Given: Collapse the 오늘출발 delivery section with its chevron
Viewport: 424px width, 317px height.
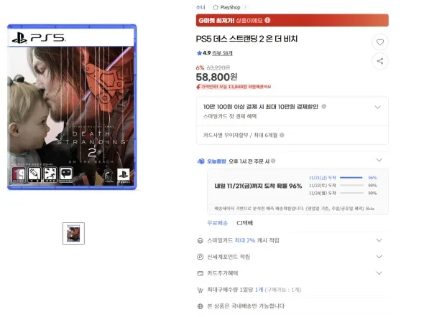Looking at the screenshot, I should 379,160.
